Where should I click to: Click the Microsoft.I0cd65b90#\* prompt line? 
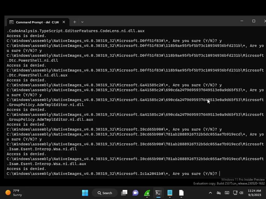click(x=114, y=130)
